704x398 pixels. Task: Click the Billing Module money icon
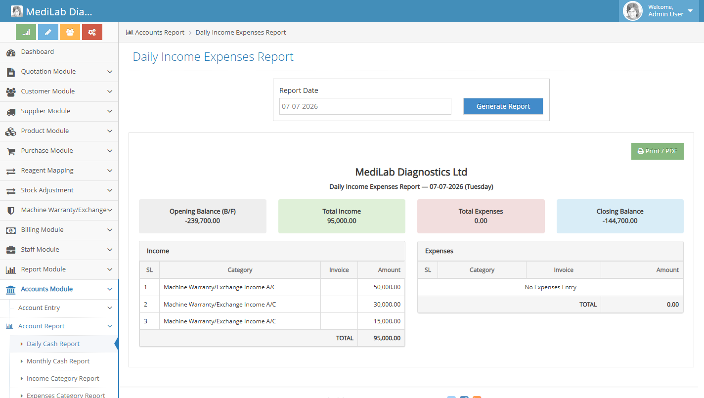(x=11, y=230)
